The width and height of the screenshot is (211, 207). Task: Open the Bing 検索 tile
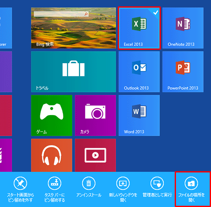click(x=73, y=28)
